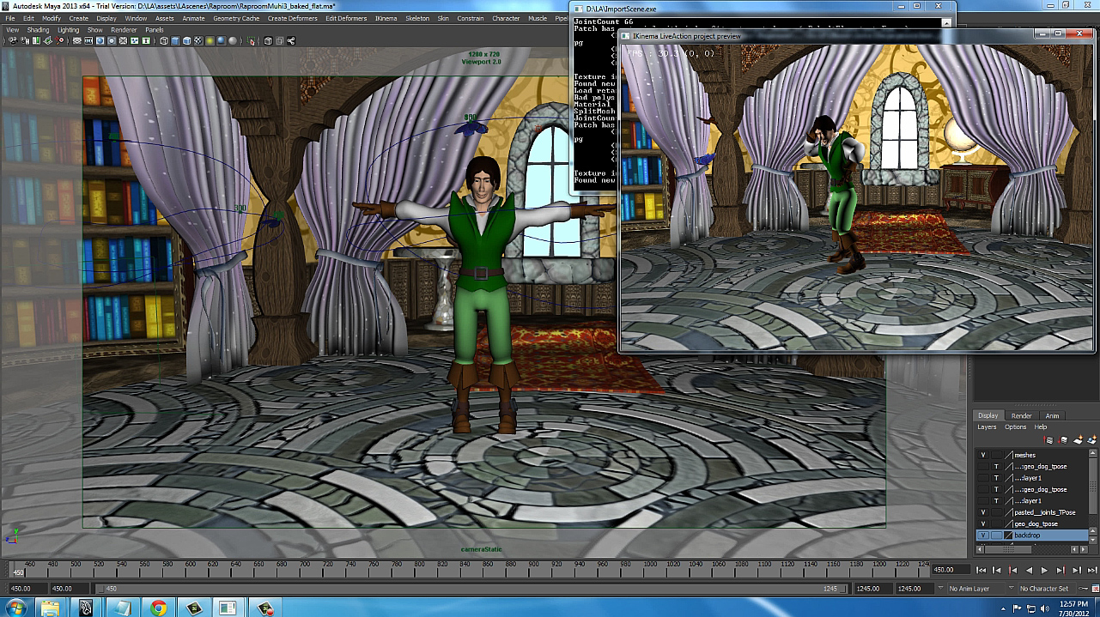Open the Panels menu in viewport
The height and width of the screenshot is (617, 1100).
click(155, 30)
